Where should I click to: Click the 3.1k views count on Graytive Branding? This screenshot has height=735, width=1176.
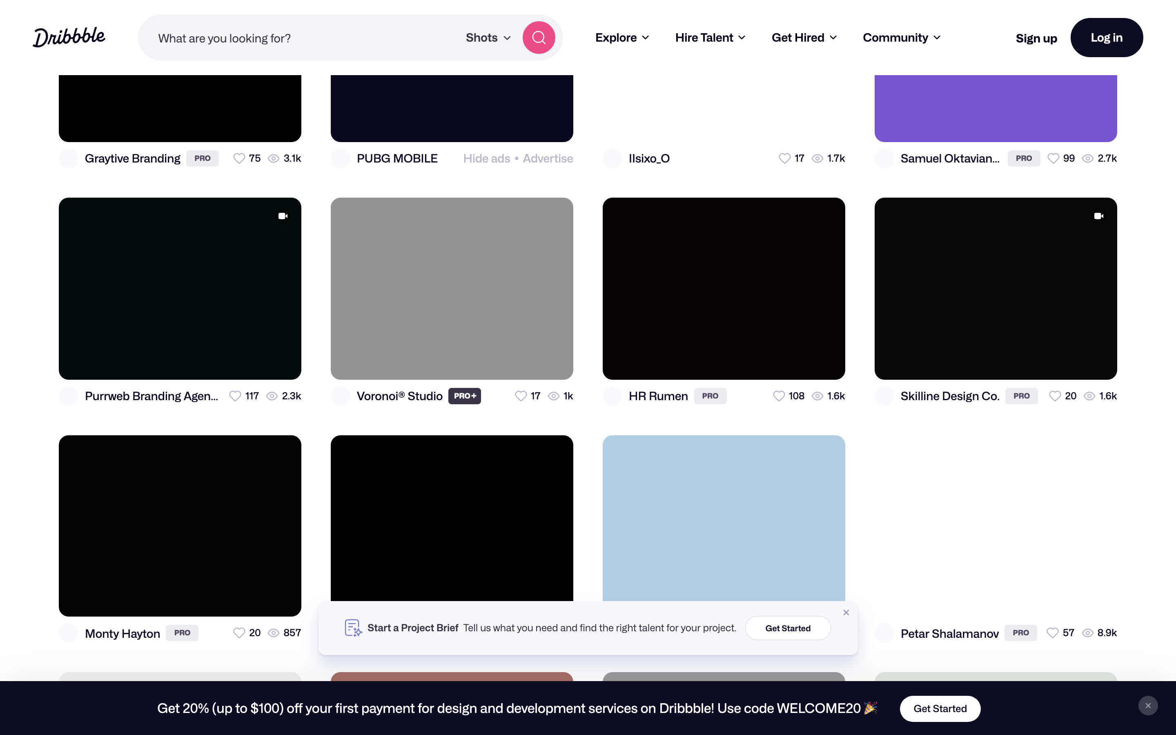pos(292,158)
